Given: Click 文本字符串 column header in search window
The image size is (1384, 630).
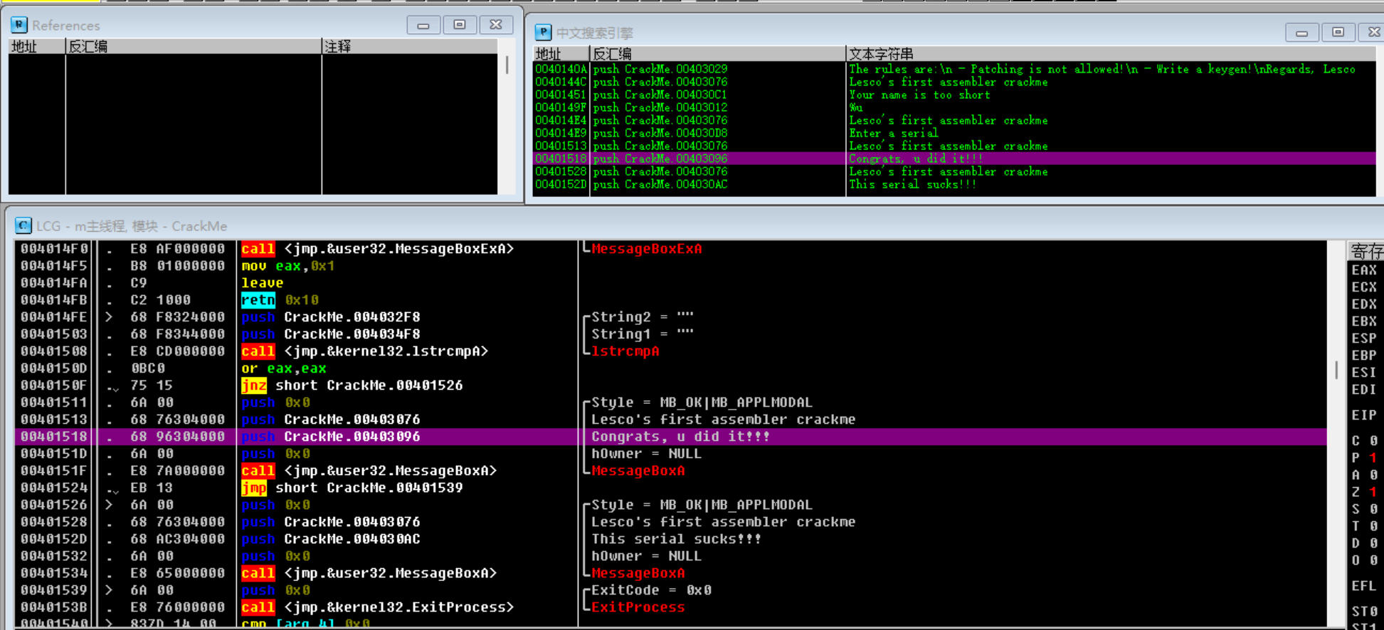Looking at the screenshot, I should (x=1110, y=54).
